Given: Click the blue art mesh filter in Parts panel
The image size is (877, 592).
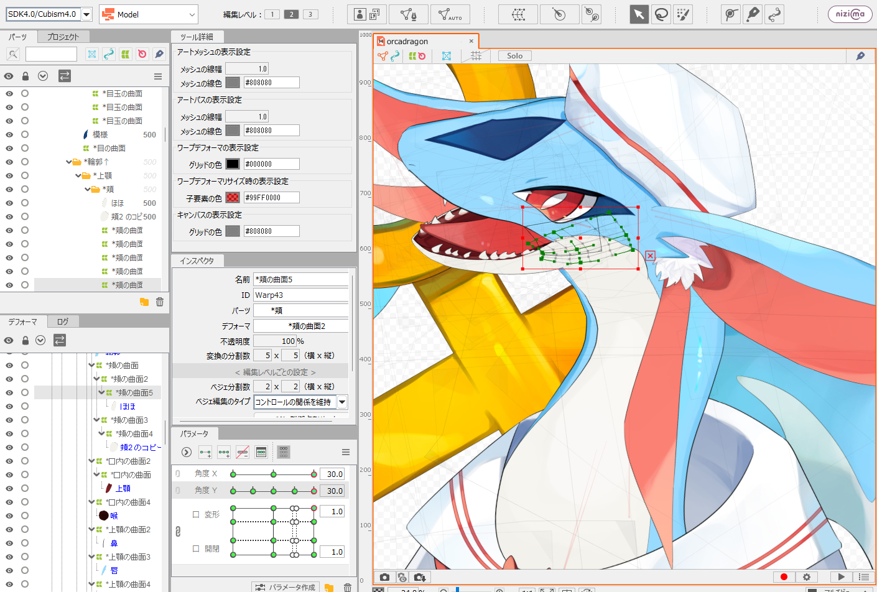Looking at the screenshot, I should tap(92, 54).
